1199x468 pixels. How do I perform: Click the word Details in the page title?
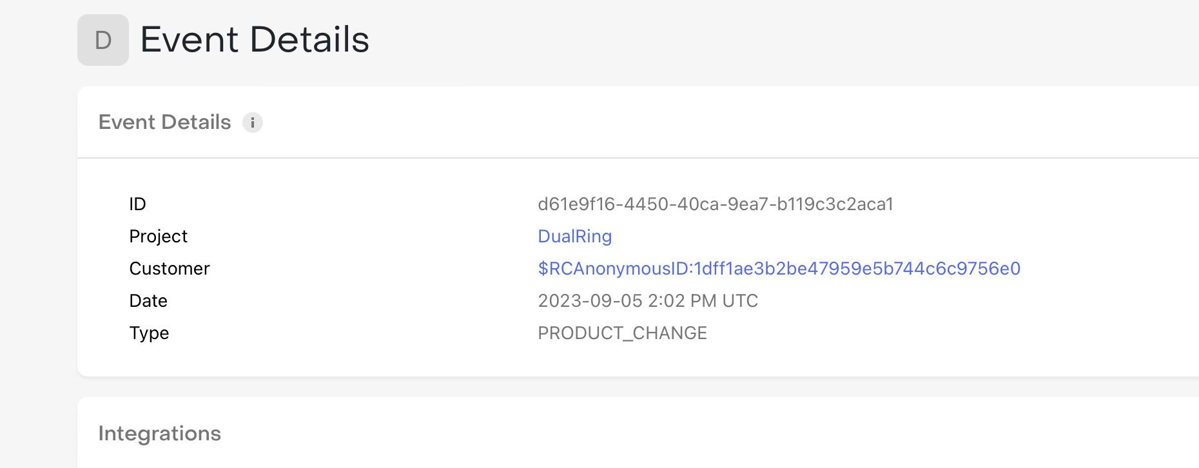pyautogui.click(x=309, y=39)
